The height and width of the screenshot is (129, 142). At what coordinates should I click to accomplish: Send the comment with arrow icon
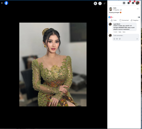137,39
